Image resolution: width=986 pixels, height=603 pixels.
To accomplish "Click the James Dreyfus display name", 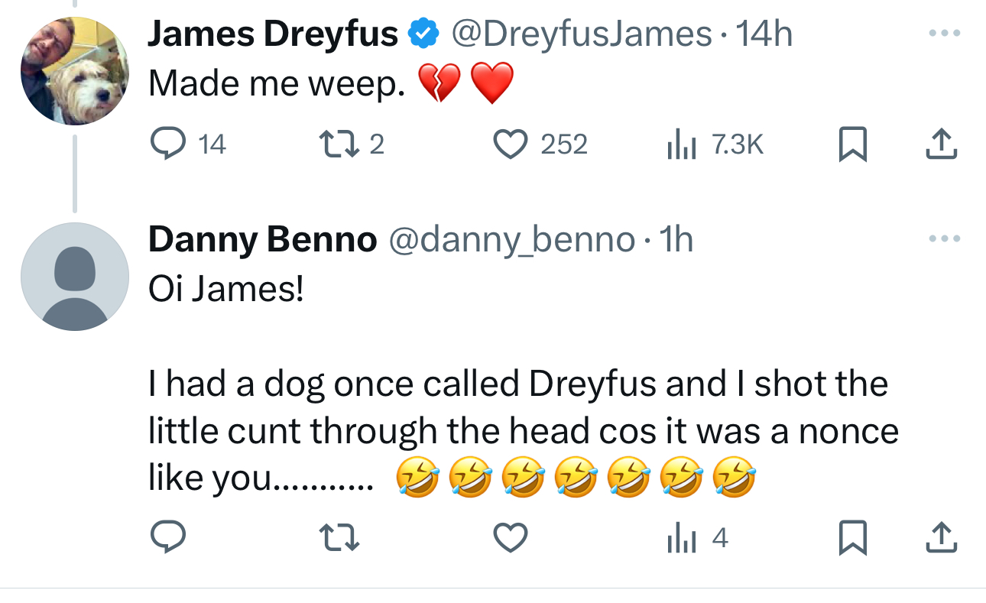I will [273, 34].
